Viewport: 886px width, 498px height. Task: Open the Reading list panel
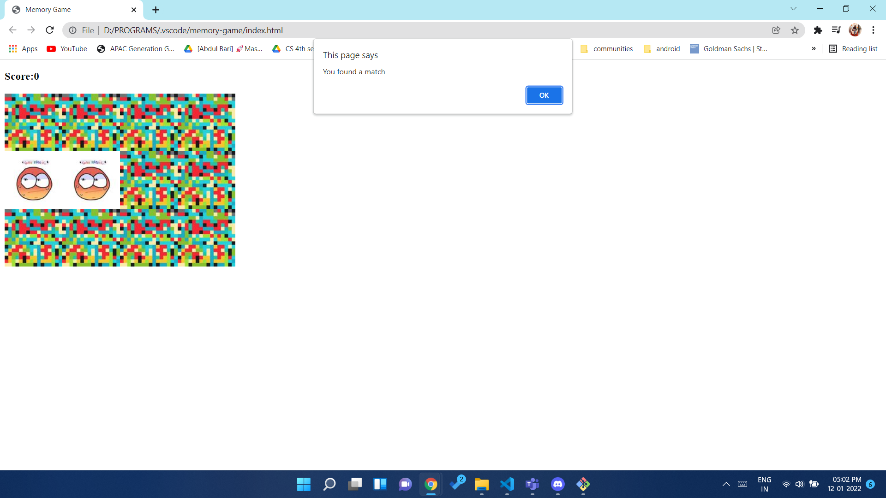coord(853,49)
